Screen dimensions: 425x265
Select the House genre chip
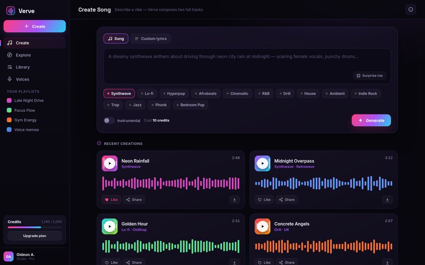(x=308, y=93)
